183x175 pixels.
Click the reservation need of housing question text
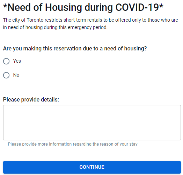click(75, 49)
